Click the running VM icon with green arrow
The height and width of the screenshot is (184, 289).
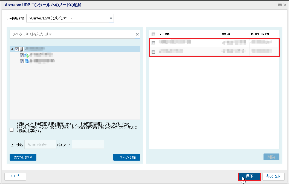click(x=26, y=55)
